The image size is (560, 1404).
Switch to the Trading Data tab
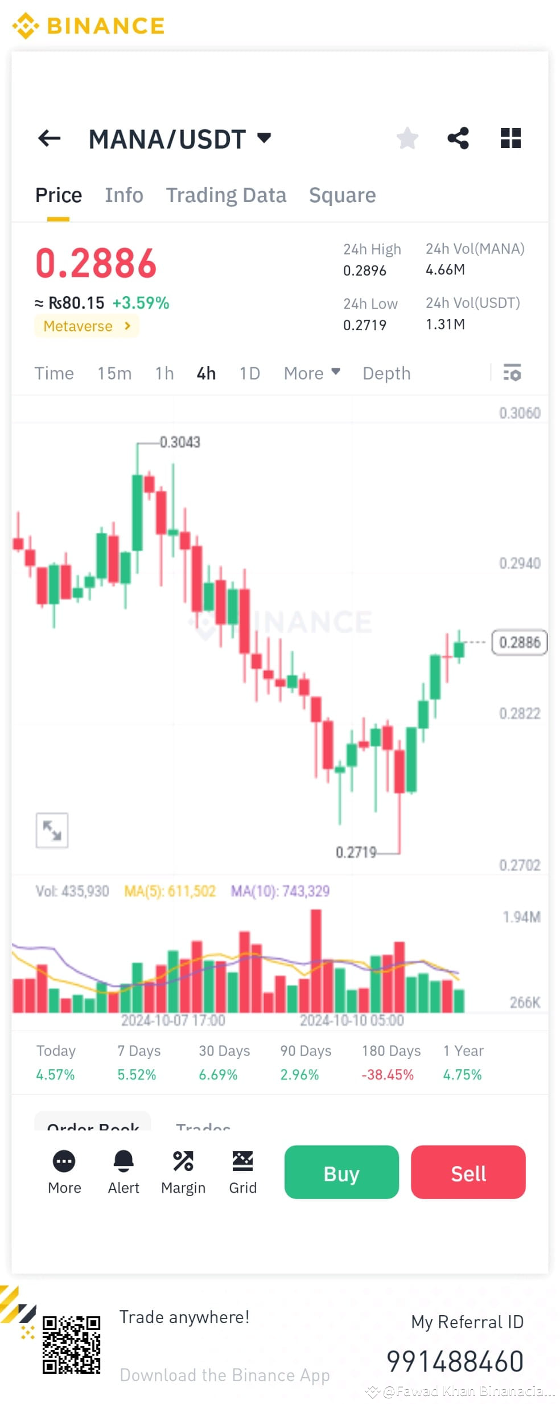click(x=226, y=195)
